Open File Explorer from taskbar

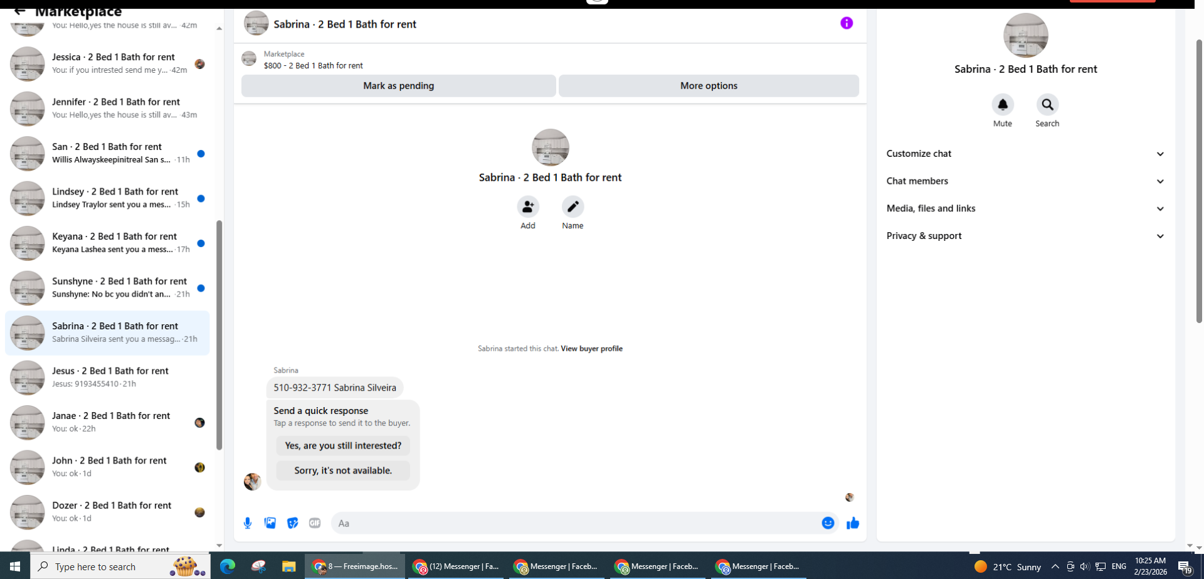coord(288,566)
